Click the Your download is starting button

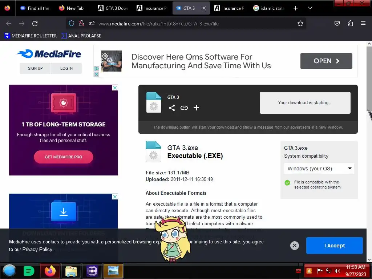(305, 103)
